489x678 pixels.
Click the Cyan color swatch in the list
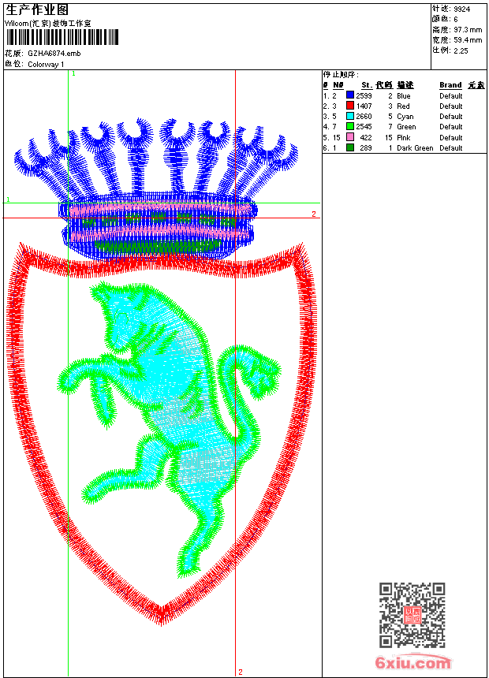tap(350, 116)
